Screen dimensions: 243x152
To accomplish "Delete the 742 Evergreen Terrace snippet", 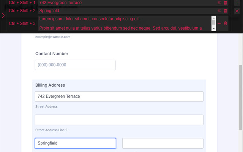I will (x=226, y=3).
